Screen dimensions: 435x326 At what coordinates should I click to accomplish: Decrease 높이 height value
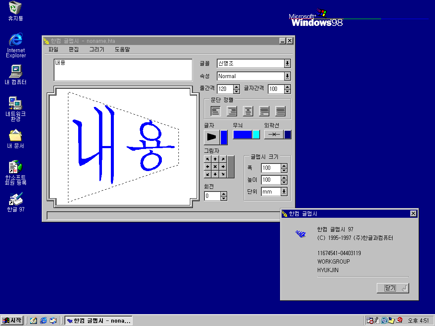coord(284,182)
